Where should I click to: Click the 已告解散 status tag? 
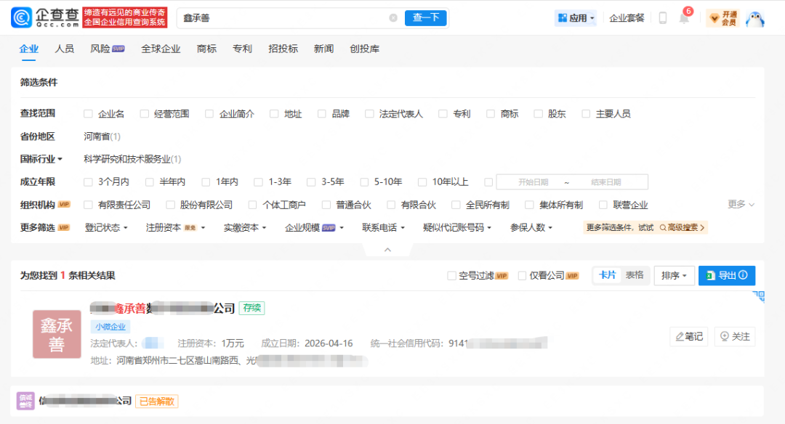point(157,401)
